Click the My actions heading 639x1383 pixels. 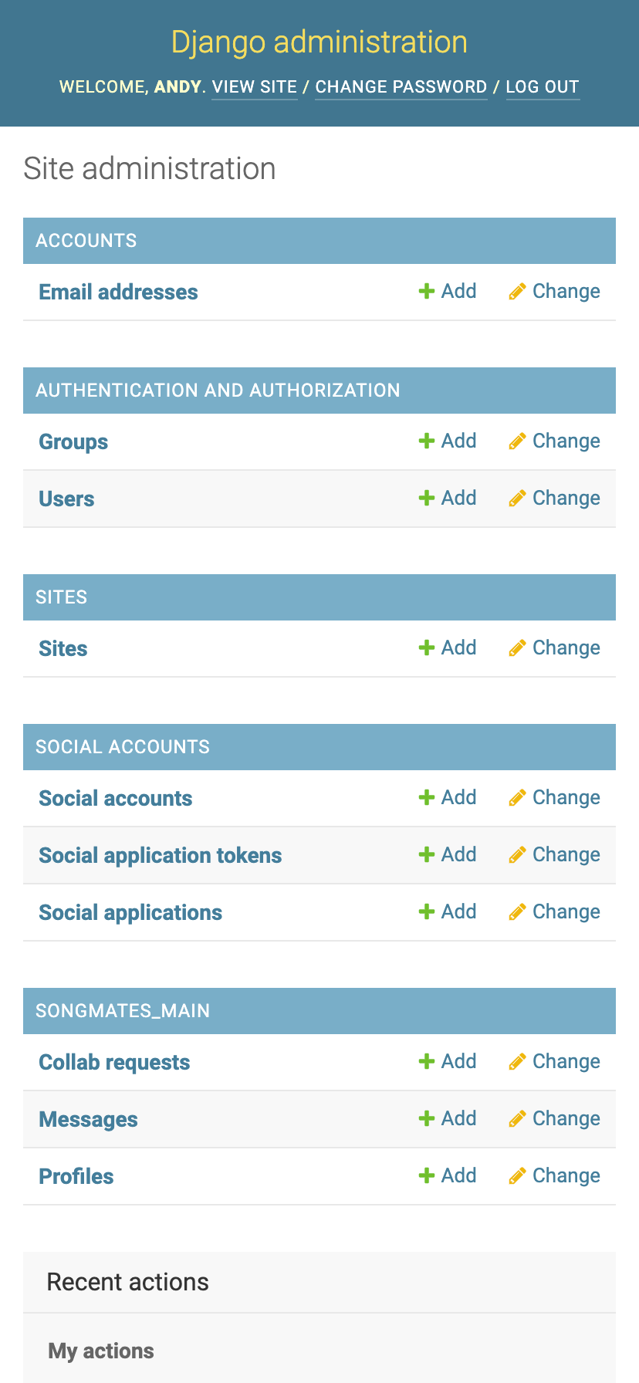(101, 1351)
